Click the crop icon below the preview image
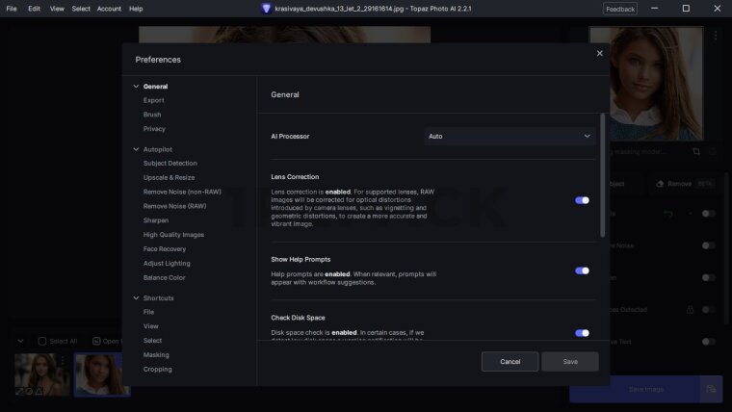Viewport: 732px width, 412px height. point(695,151)
